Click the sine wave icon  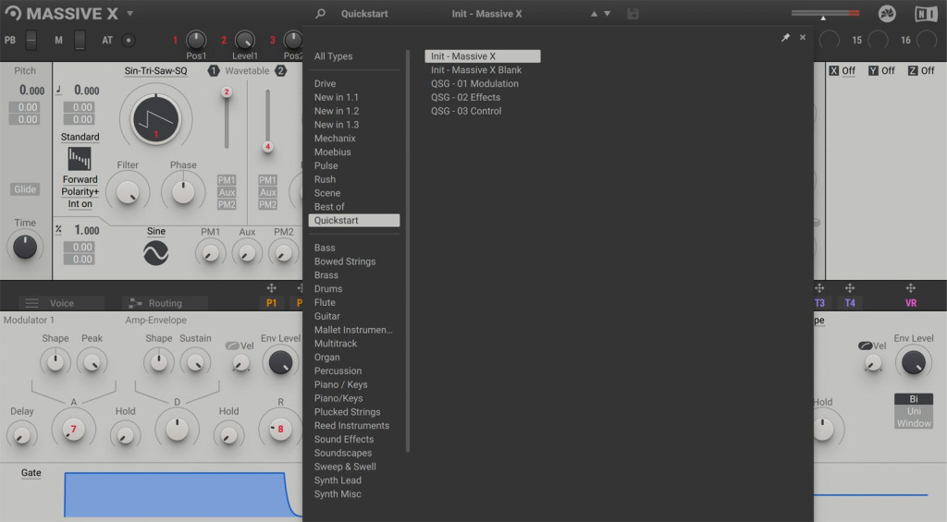tap(155, 253)
